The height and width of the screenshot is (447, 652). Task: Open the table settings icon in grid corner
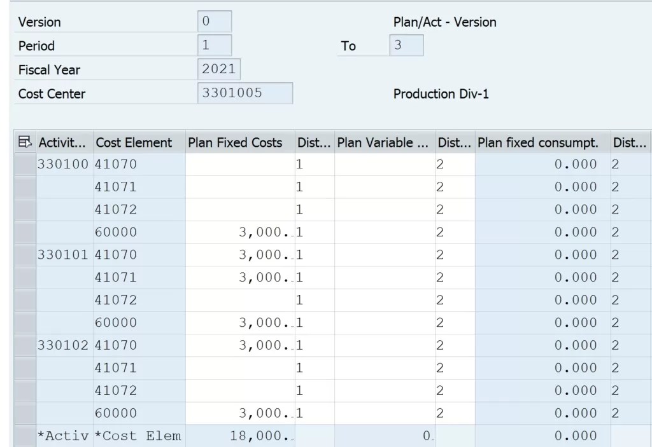coord(25,142)
